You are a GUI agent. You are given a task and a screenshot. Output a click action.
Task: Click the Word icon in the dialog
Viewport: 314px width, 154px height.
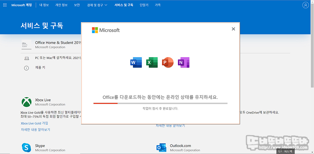136,62
